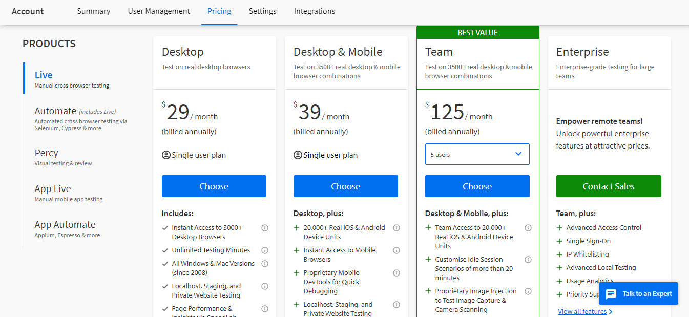Click the plus icon beside Single Sign-On
The image size is (689, 317).
(x=559, y=241)
